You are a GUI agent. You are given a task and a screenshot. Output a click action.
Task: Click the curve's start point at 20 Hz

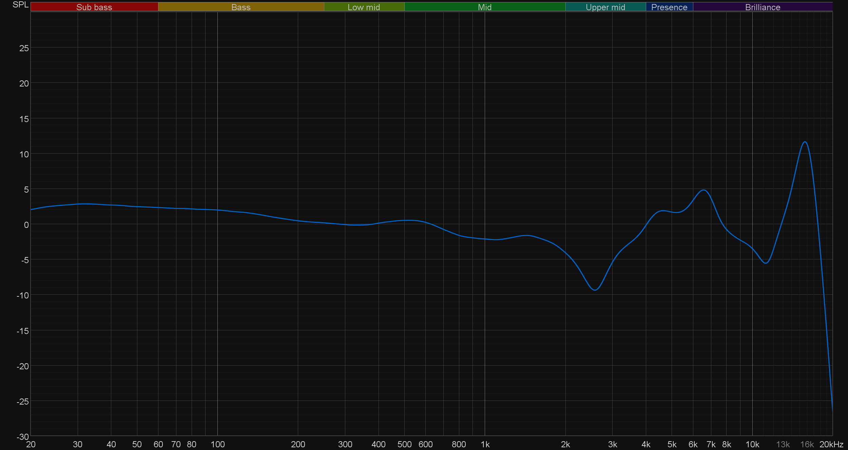tap(31, 210)
